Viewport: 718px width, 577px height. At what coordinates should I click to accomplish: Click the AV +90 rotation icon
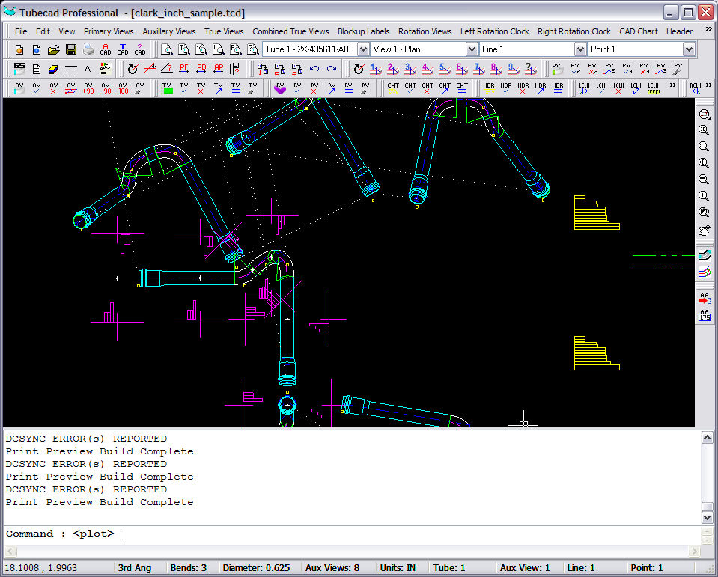[88, 88]
